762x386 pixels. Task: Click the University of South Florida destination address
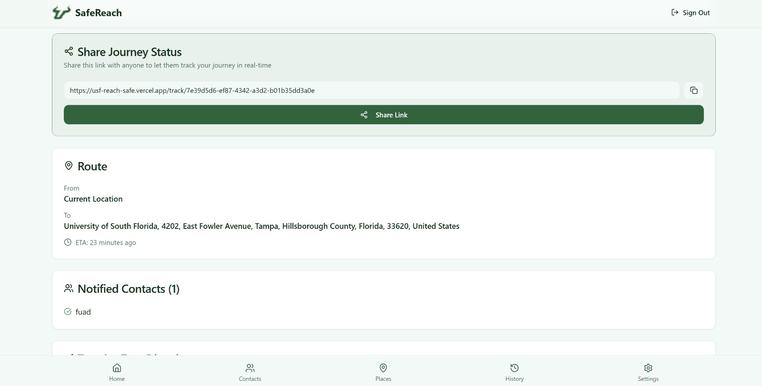pos(261,226)
